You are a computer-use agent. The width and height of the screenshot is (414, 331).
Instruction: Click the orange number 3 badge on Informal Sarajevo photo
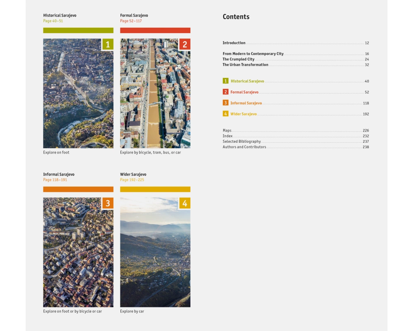pos(108,203)
